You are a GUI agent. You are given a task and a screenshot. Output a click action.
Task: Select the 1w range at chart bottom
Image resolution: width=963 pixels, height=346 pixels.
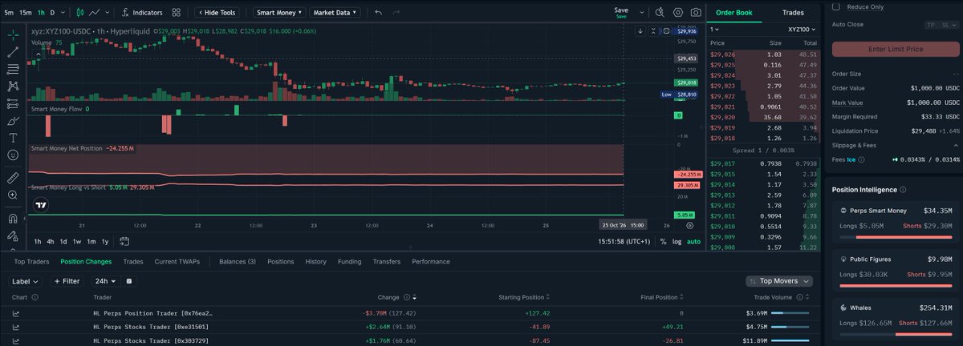(x=77, y=241)
